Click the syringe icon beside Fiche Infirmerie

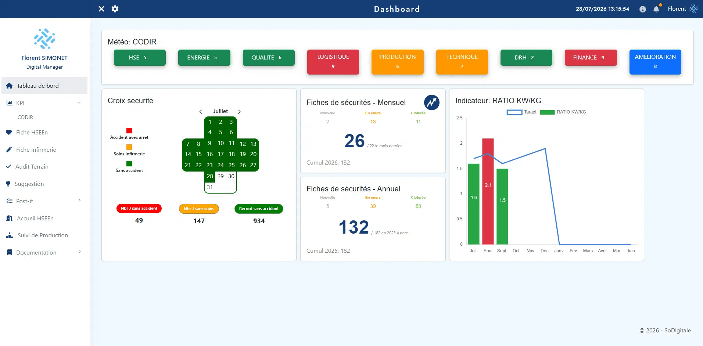coord(9,149)
